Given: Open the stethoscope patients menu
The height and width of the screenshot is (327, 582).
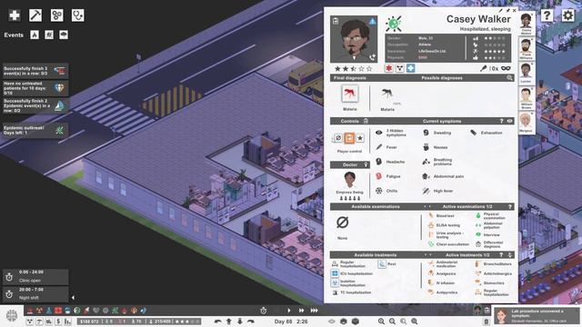Looking at the screenshot, I should 78,15.
